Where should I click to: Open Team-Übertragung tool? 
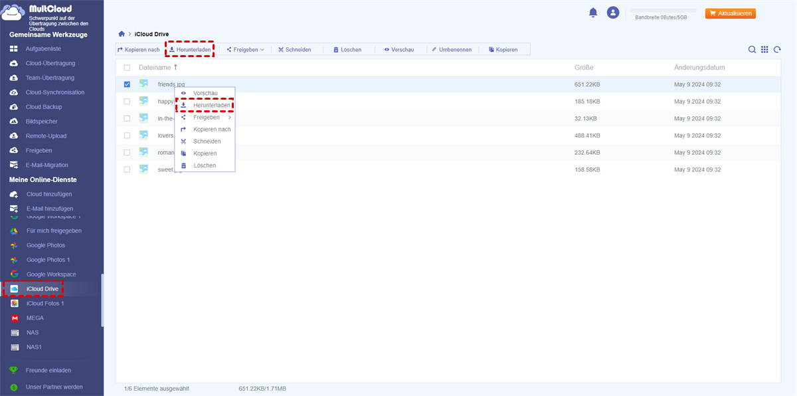[x=50, y=78]
